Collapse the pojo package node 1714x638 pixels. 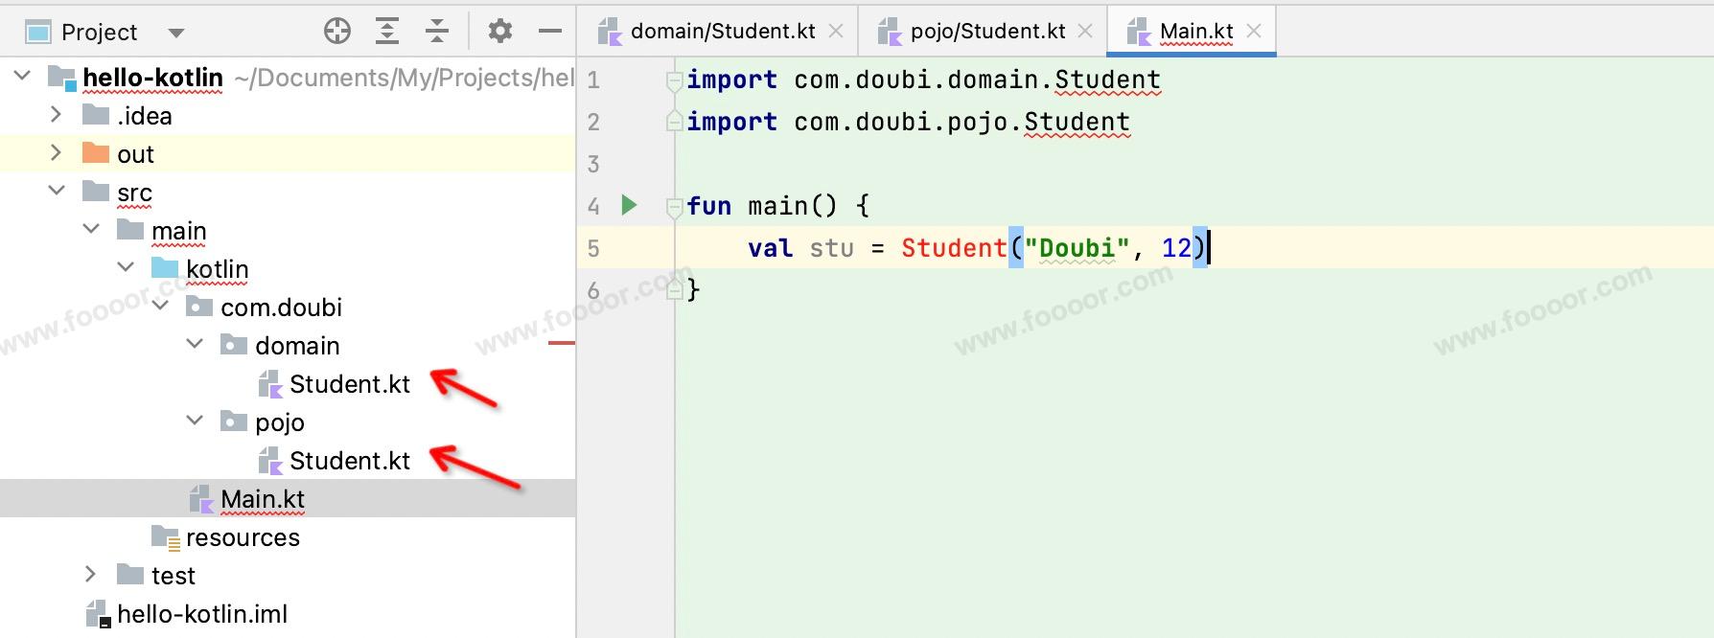click(195, 421)
